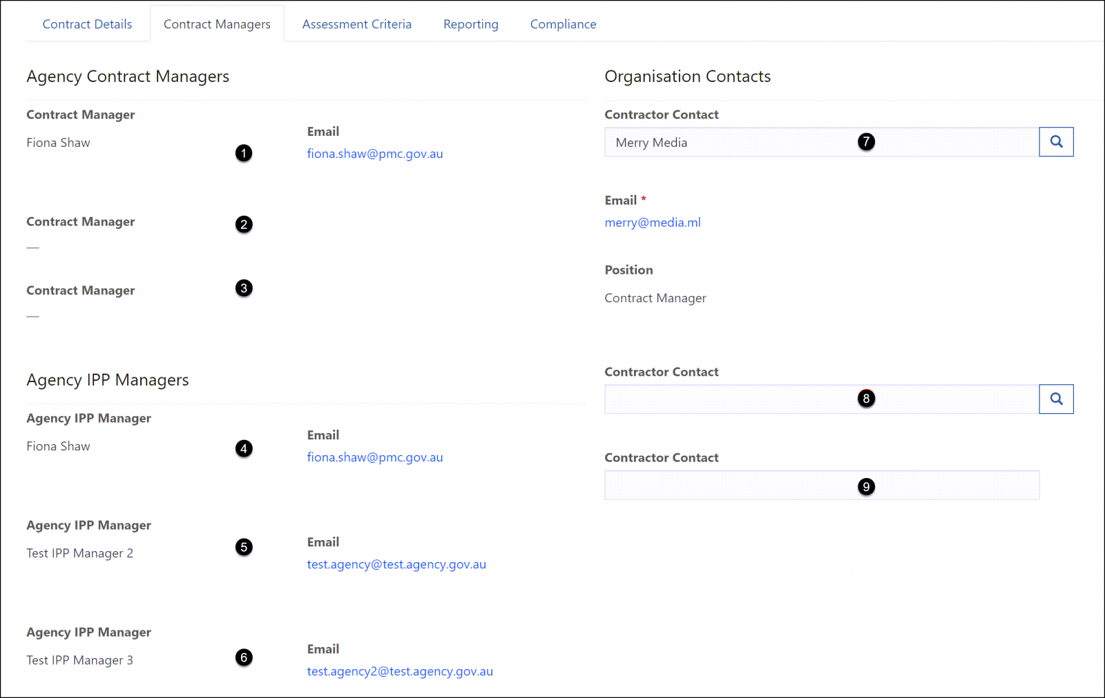Viewport: 1105px width, 698px height.
Task: Open the Compliance tab
Action: click(x=564, y=24)
